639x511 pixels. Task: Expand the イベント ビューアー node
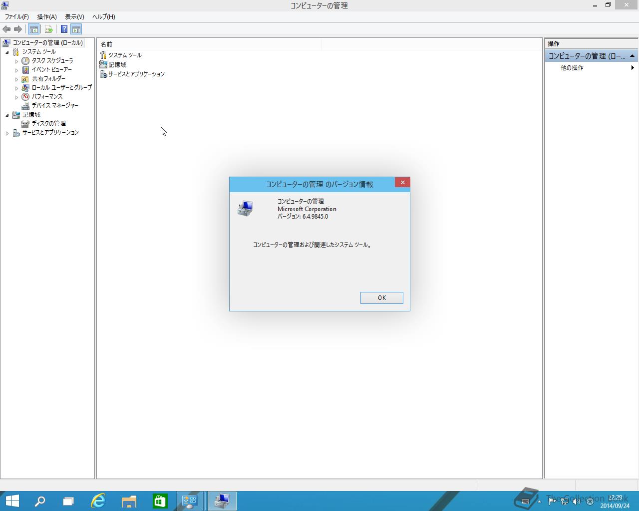tap(16, 70)
